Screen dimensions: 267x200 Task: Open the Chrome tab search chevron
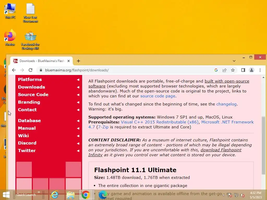click(x=234, y=61)
